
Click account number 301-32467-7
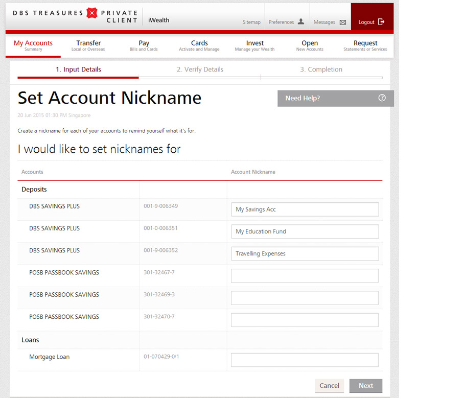[159, 272]
